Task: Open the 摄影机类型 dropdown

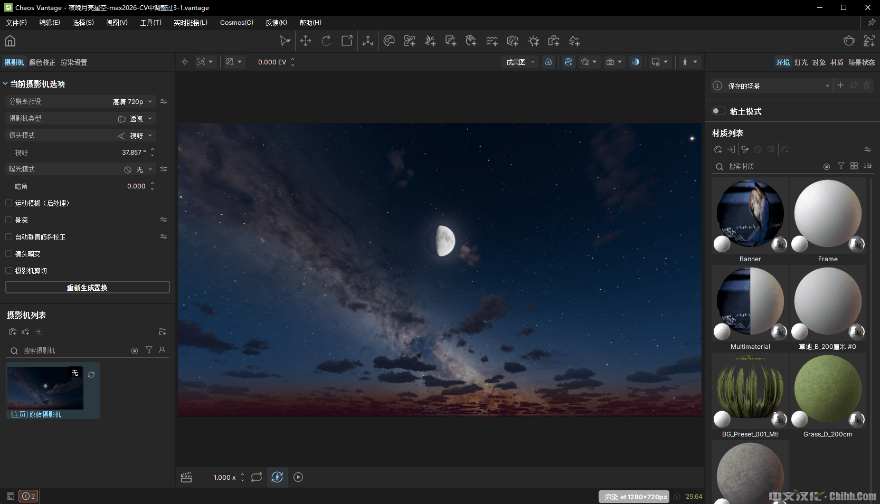Action: coord(136,119)
